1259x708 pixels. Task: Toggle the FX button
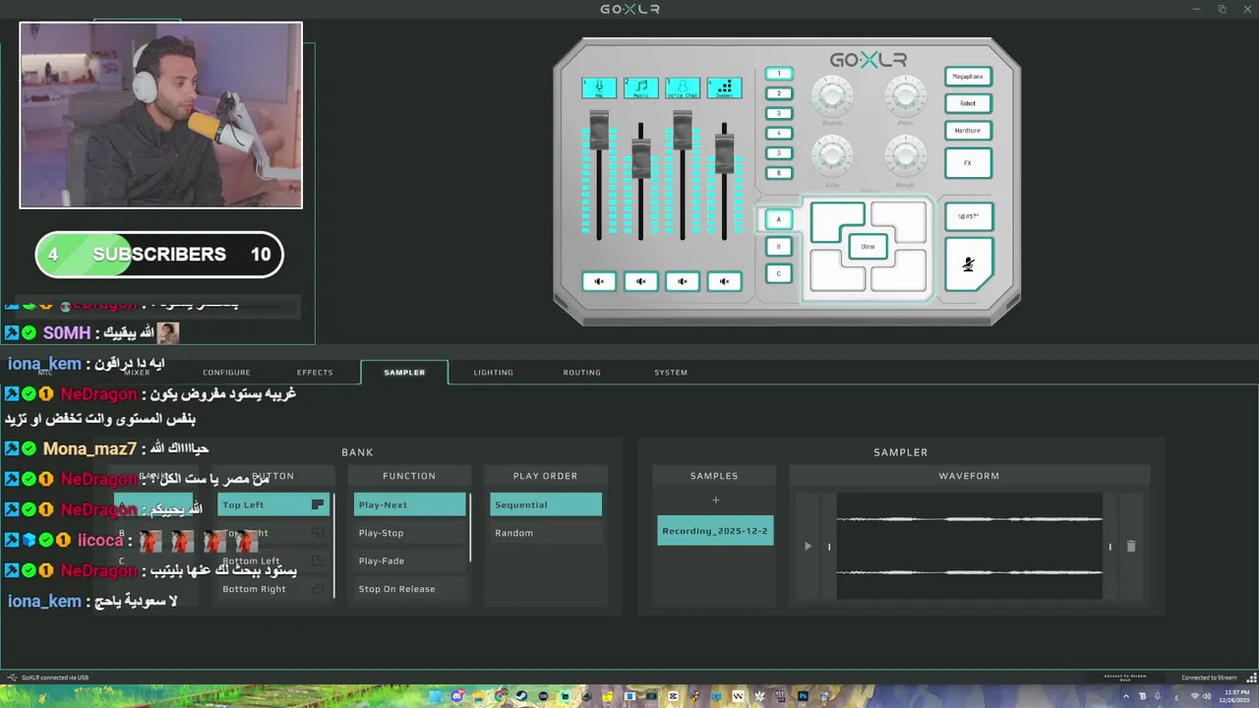point(968,163)
